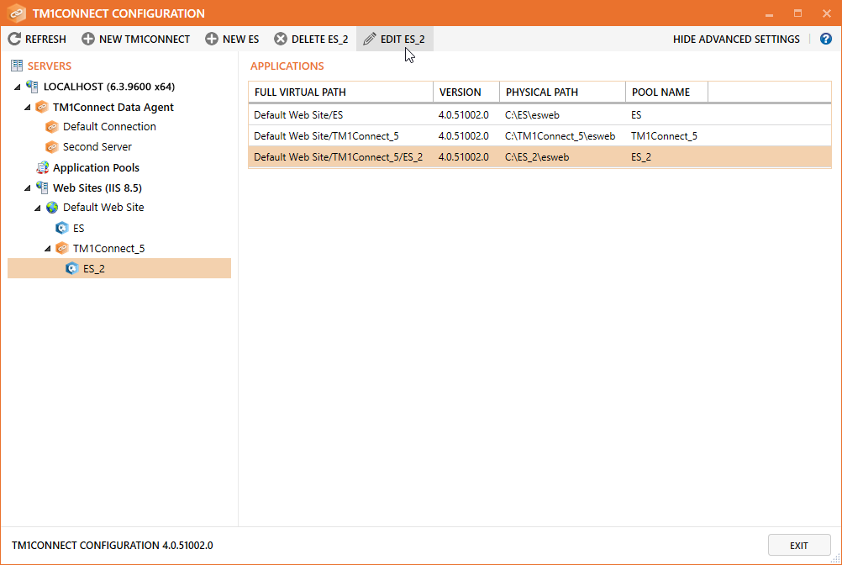
Task: Collapse the LOCALHOST server node
Action: pyautogui.click(x=18, y=87)
